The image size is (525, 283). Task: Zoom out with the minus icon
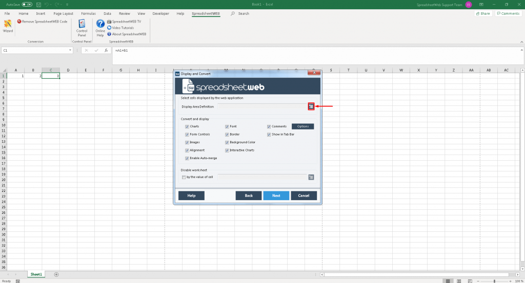(478, 281)
